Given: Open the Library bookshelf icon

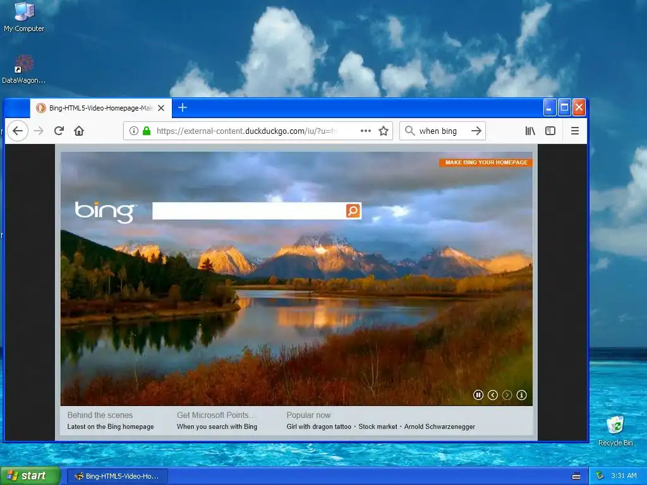Looking at the screenshot, I should click(x=530, y=131).
